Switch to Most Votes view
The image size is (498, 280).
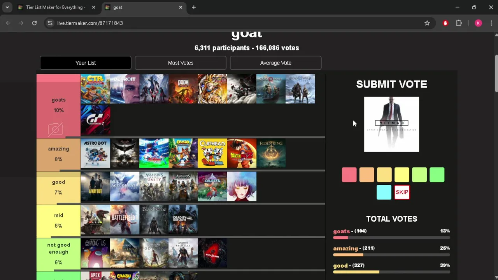[x=181, y=63]
